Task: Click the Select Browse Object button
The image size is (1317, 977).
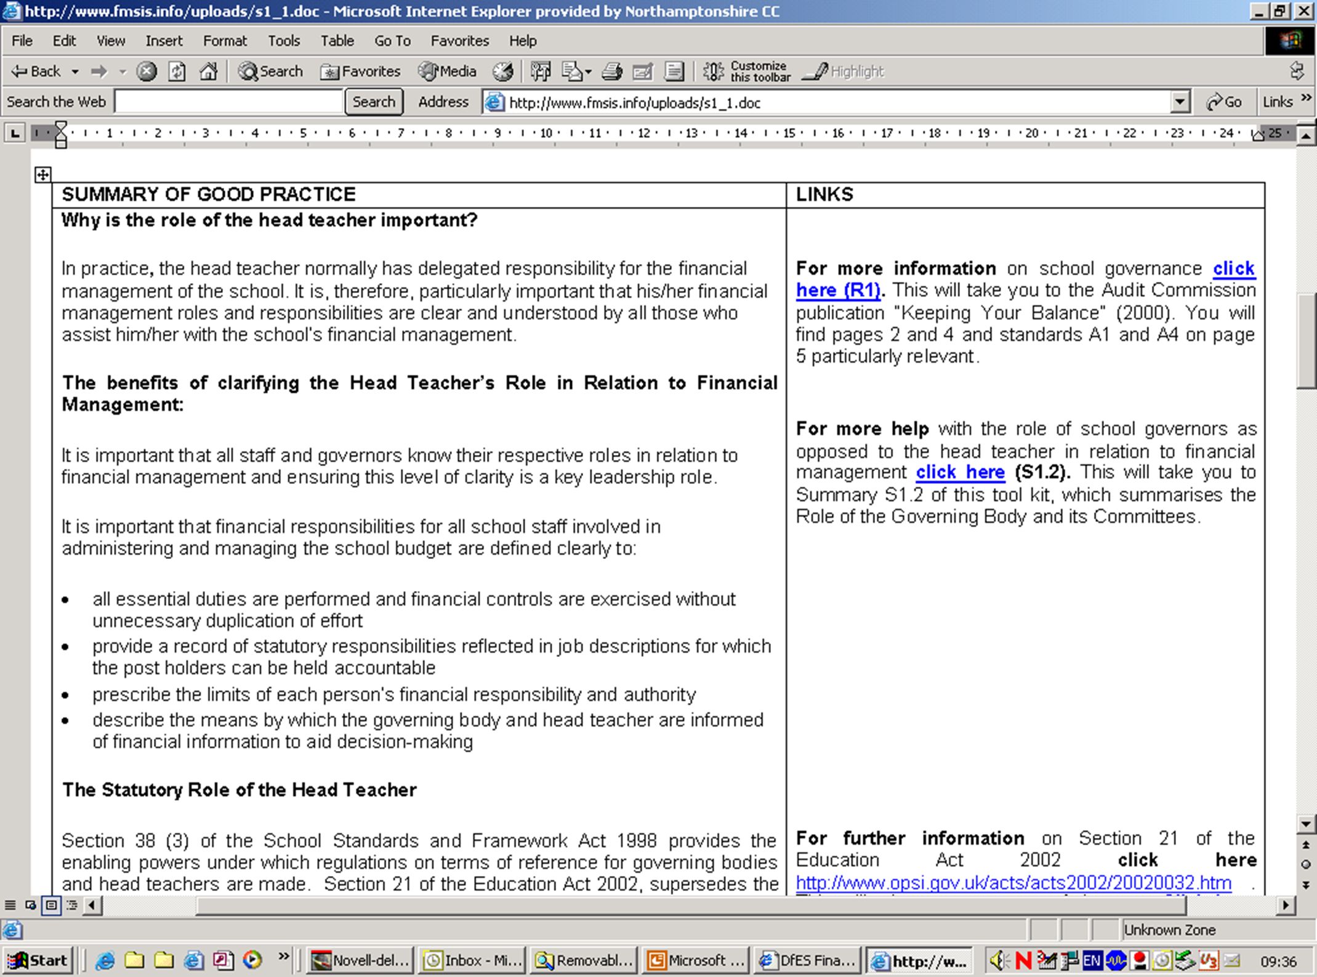Action: pos(1306,864)
